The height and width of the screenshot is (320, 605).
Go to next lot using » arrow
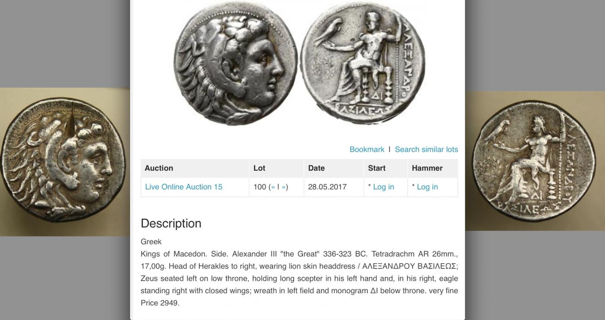pyautogui.click(x=283, y=187)
